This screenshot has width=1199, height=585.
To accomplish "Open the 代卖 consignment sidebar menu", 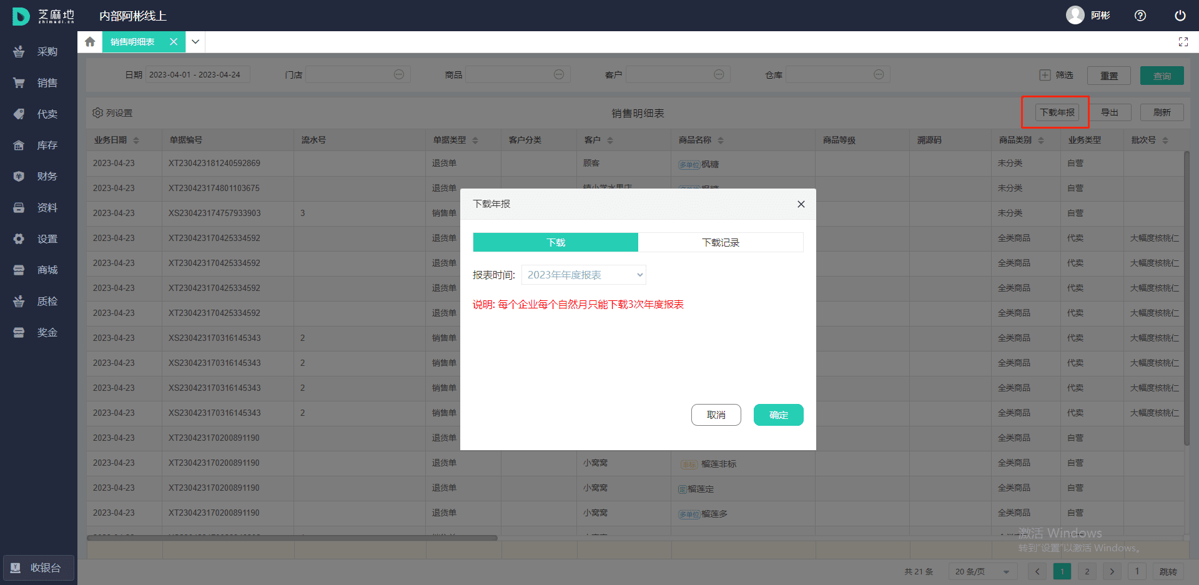I will point(37,114).
